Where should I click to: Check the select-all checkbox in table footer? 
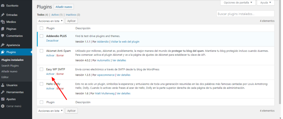coord(41,102)
